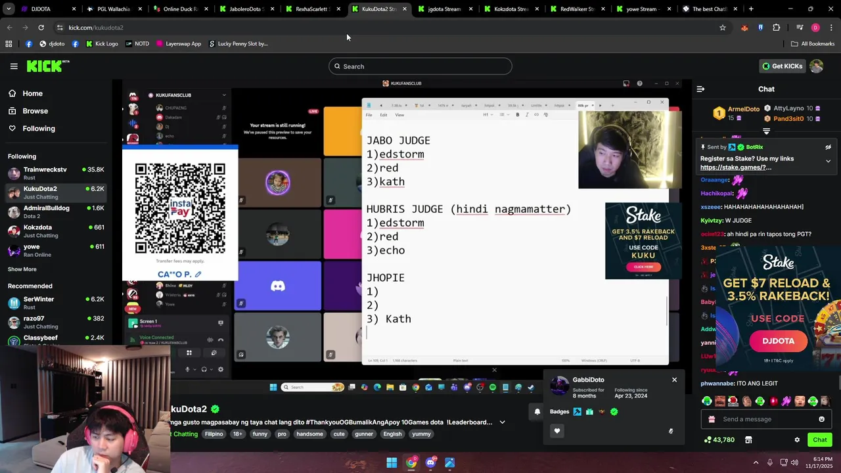Hide the pinned BotRix message
Viewport: 841px width, 473px height.
[x=828, y=147]
